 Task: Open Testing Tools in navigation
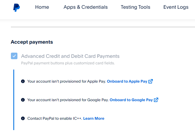point(136,7)
